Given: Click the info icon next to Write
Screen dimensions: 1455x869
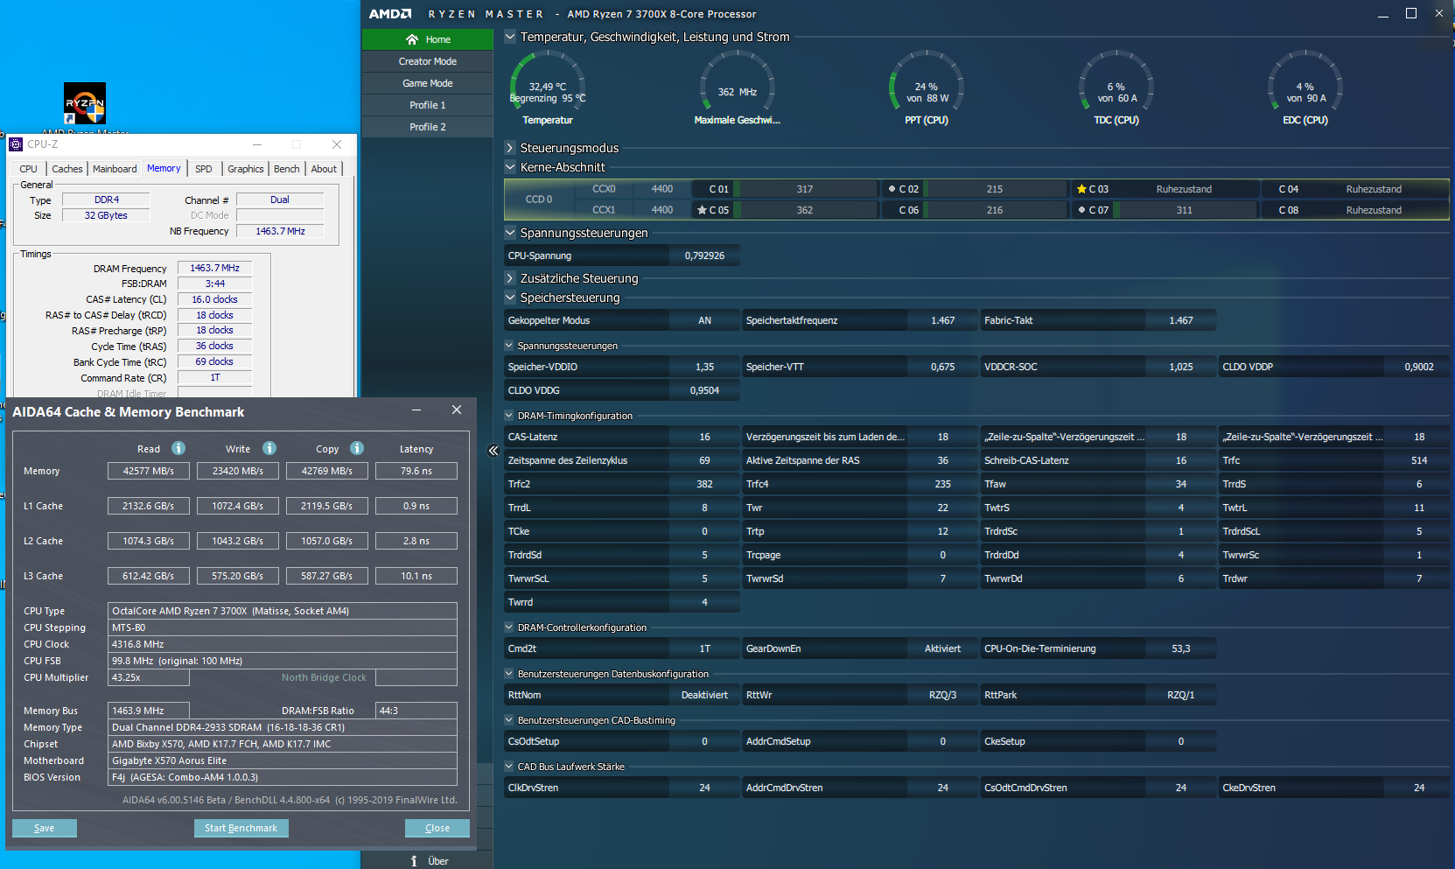Looking at the screenshot, I should tap(269, 448).
